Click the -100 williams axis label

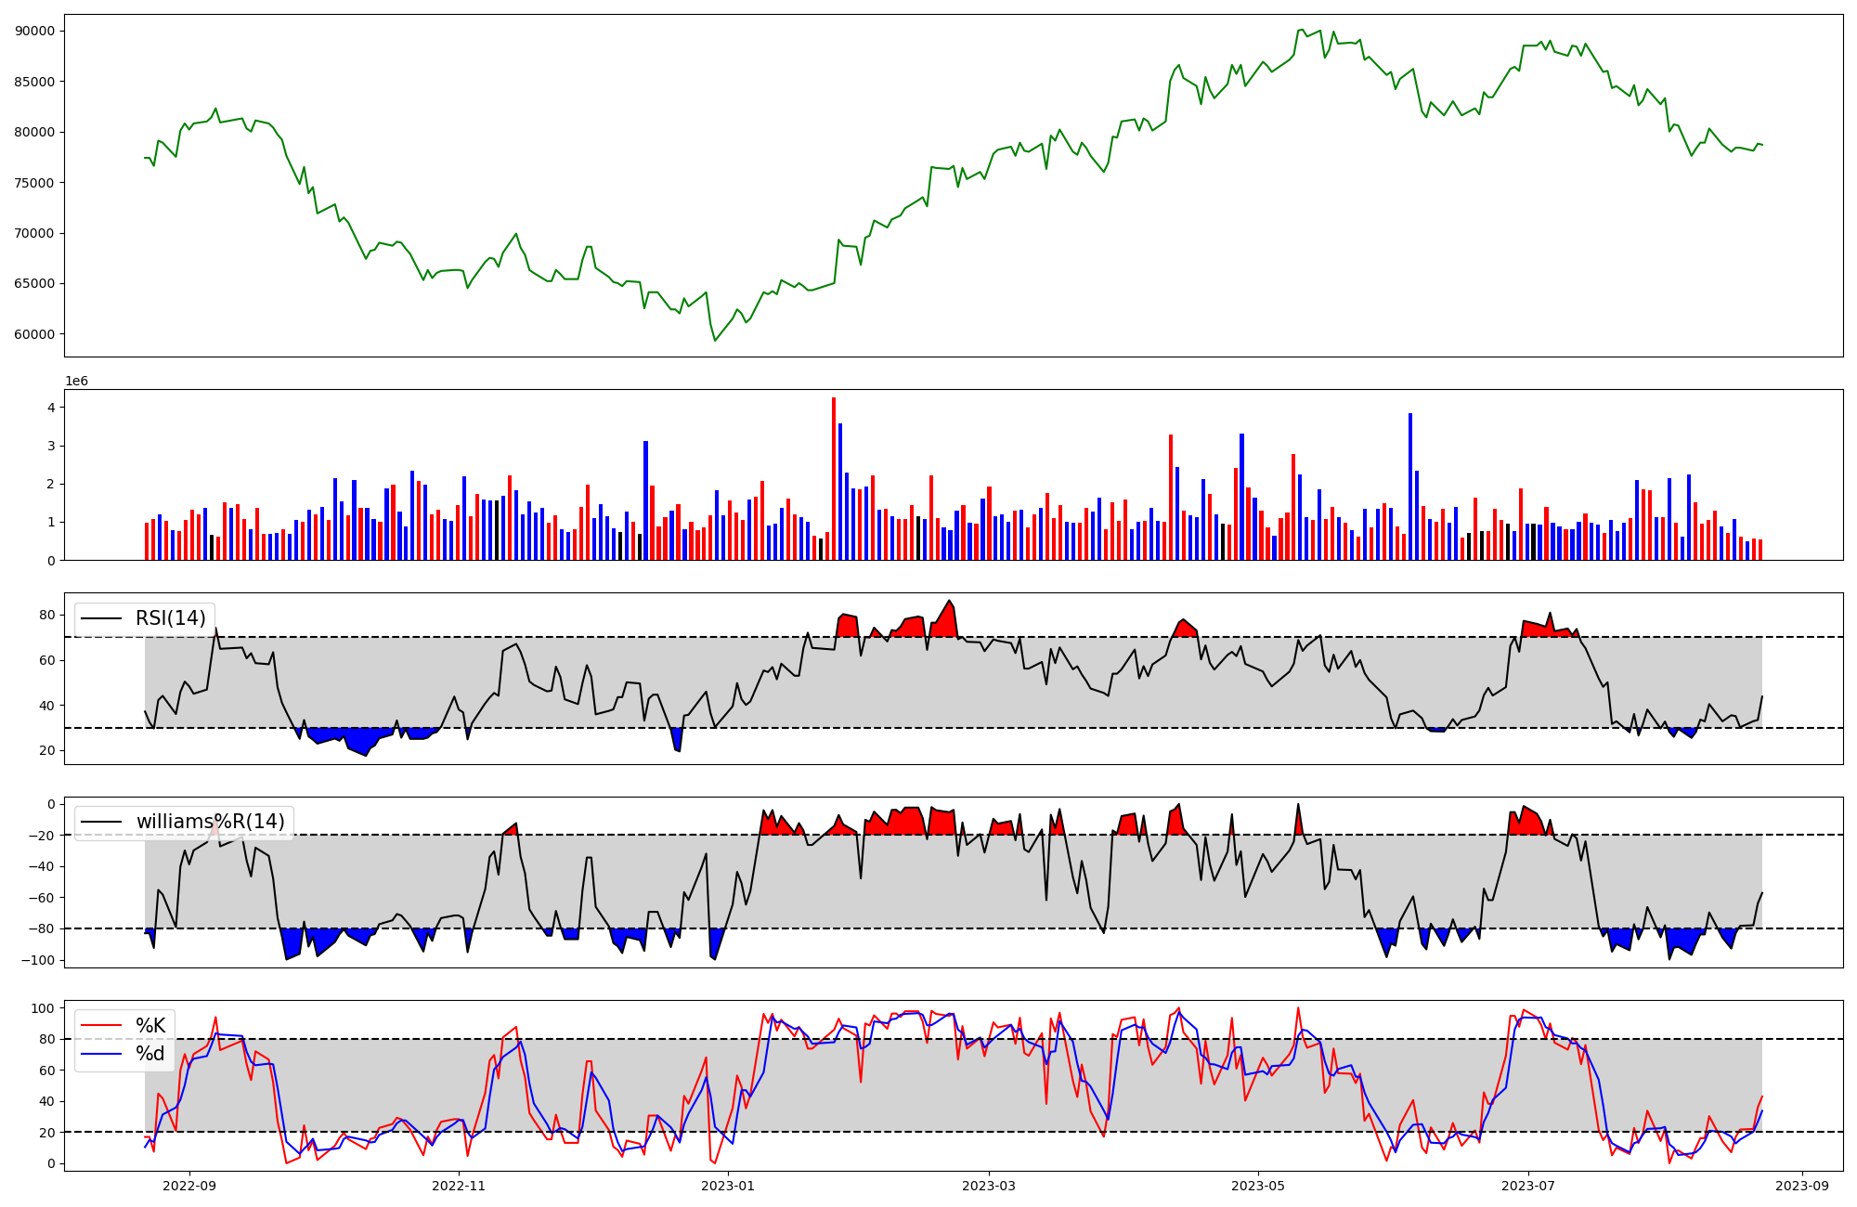pos(40,960)
